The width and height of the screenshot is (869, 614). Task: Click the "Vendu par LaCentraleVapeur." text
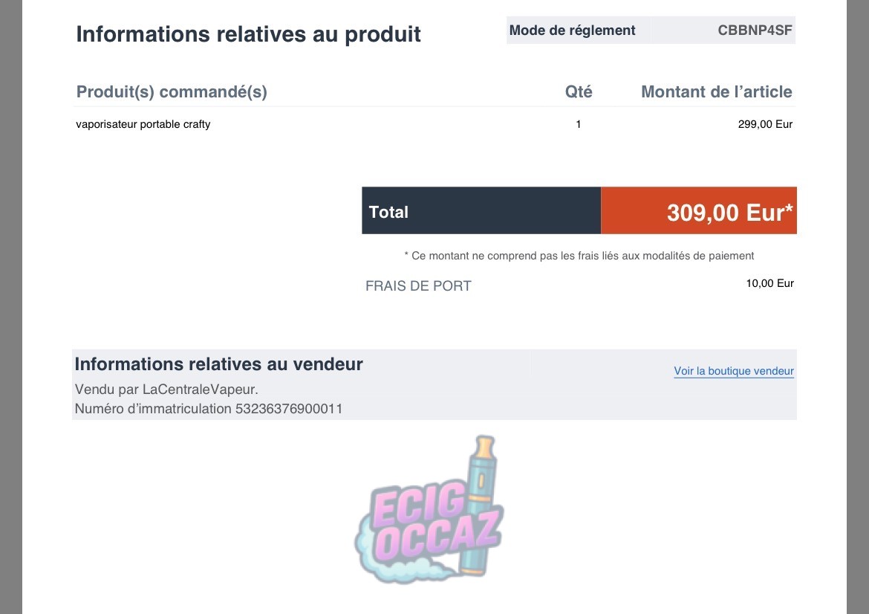coord(166,389)
